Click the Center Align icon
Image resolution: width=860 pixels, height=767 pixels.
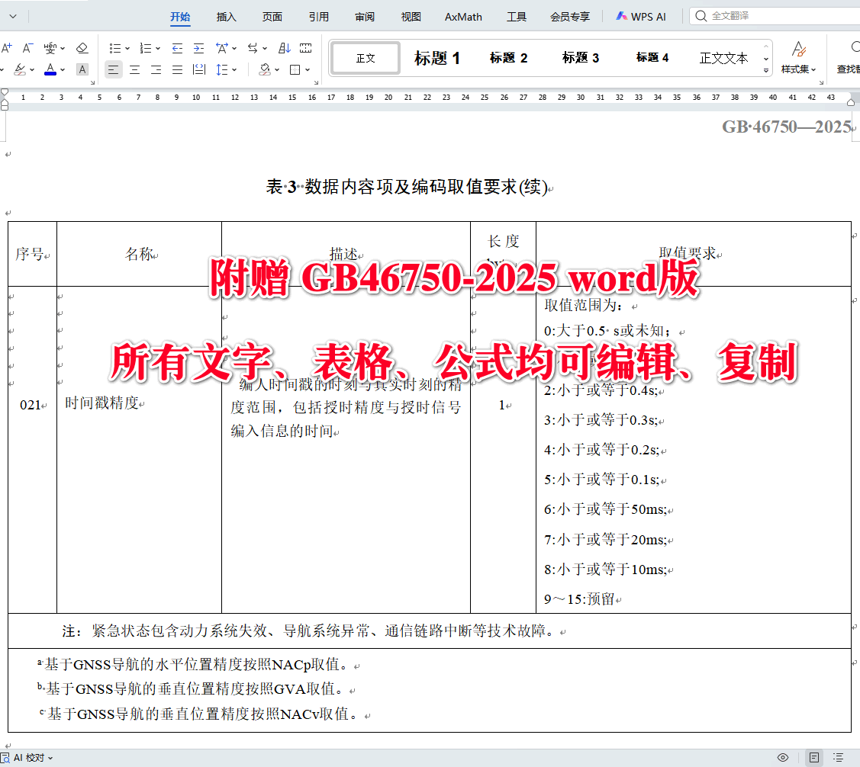click(134, 69)
